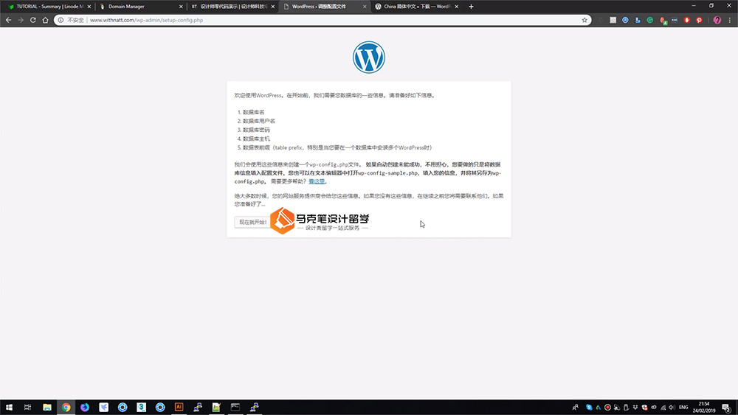Click the blue download extension icon
Image resolution: width=738 pixels, height=415 pixels.
[638, 20]
